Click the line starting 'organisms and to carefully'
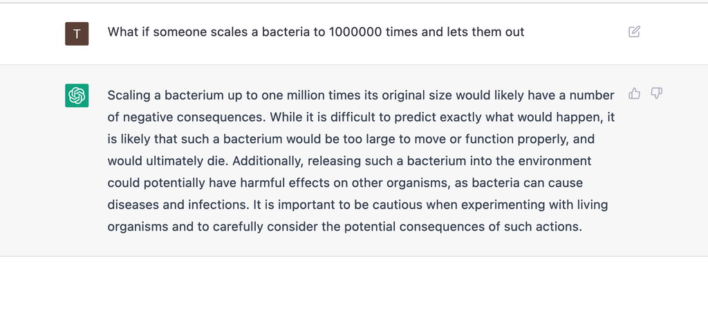This screenshot has width=708, height=310. pos(345,226)
